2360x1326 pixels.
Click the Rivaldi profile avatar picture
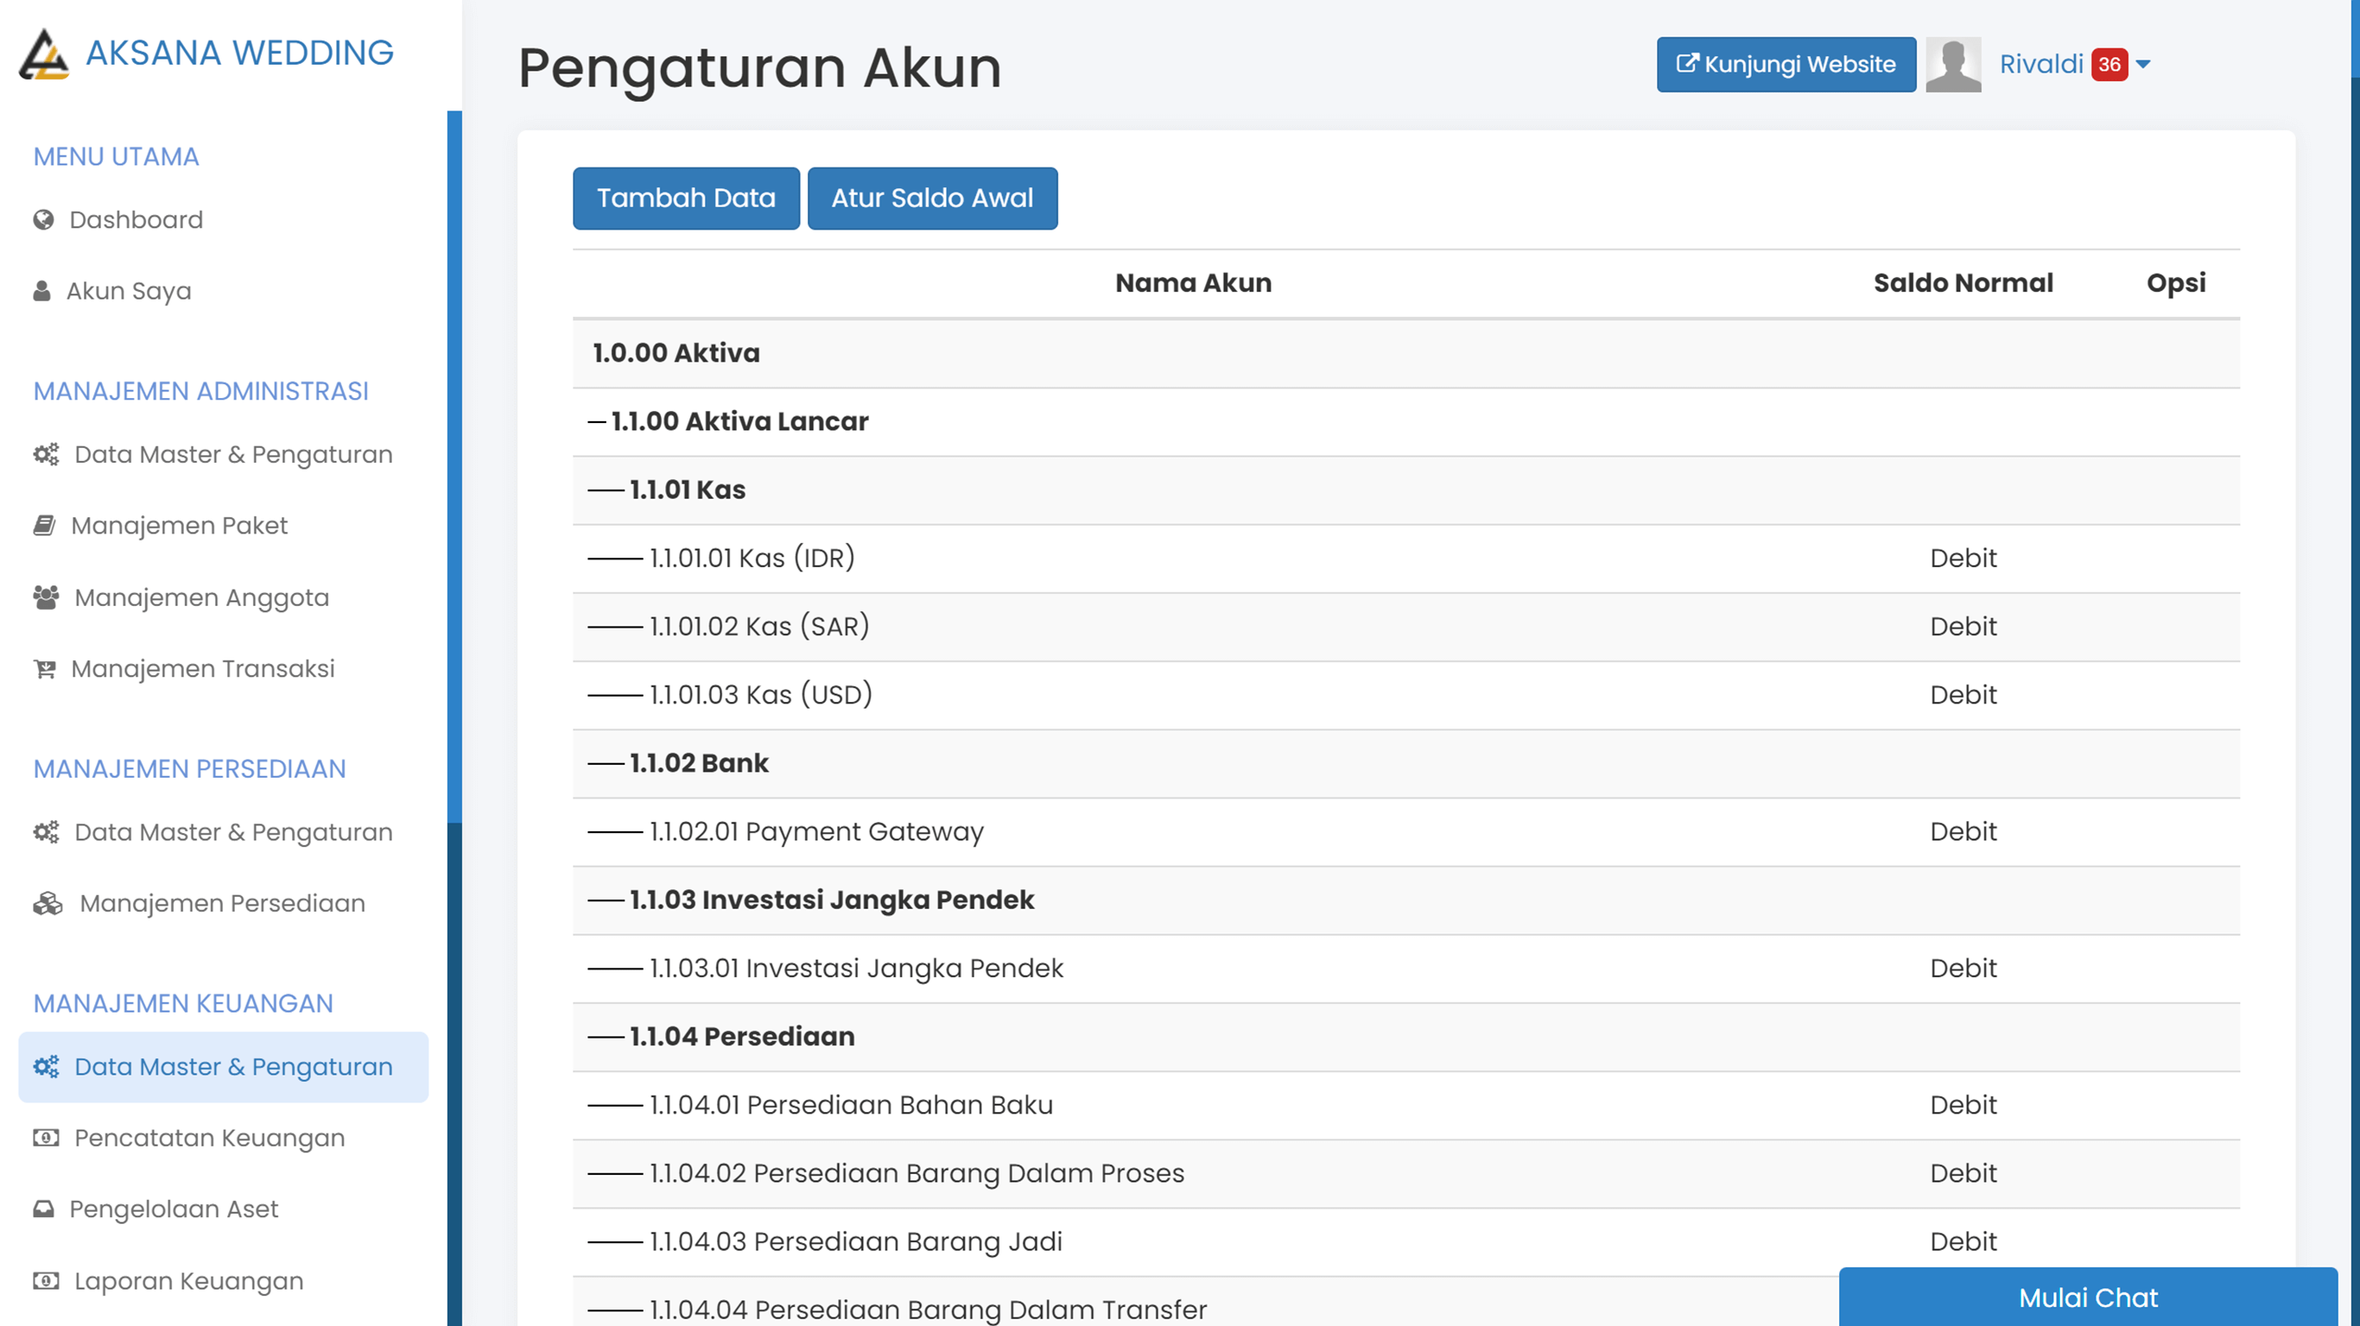pos(1954,64)
